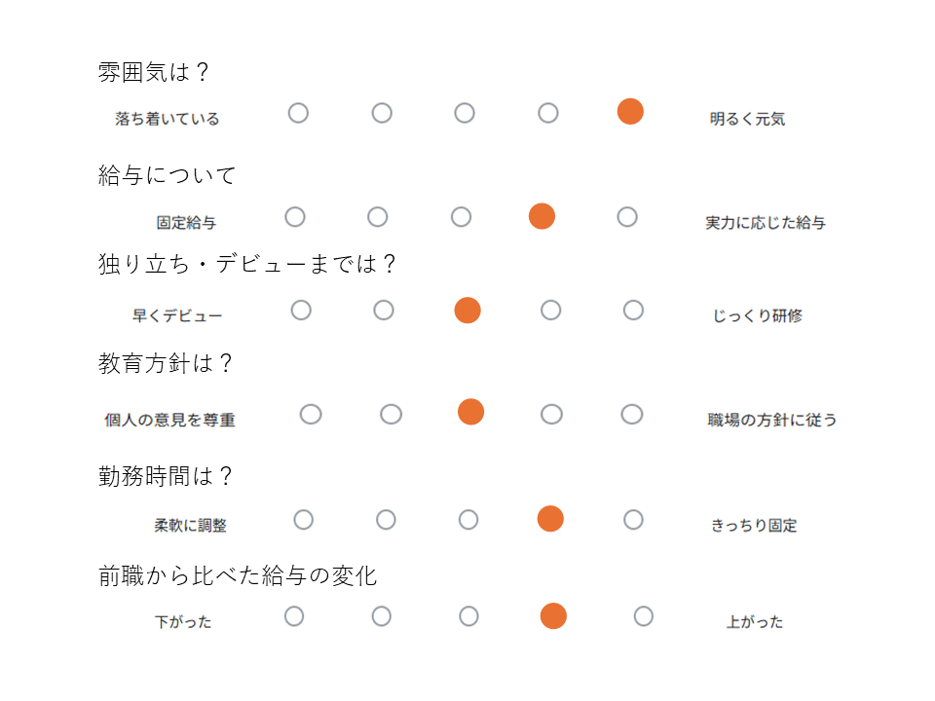This screenshot has height=701, width=935.
Task: Select the radio next to 早くデビュー
Action: 301,310
